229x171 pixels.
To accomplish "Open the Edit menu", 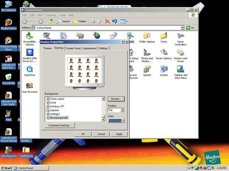I will (32, 15).
